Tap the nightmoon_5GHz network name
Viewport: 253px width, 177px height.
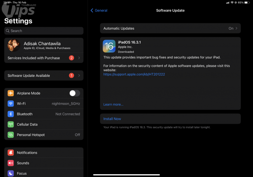click(x=66, y=104)
